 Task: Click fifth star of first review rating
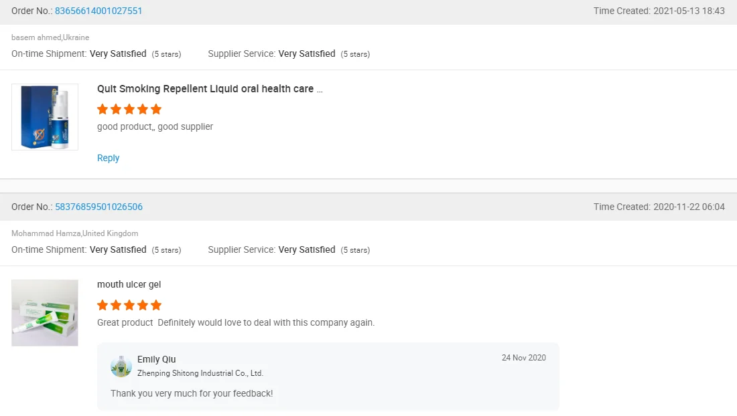click(x=156, y=109)
